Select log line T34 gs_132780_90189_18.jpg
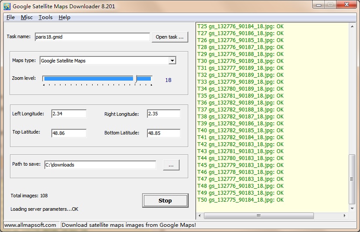Image resolution: width=360 pixels, height=232 pixels. click(240, 89)
